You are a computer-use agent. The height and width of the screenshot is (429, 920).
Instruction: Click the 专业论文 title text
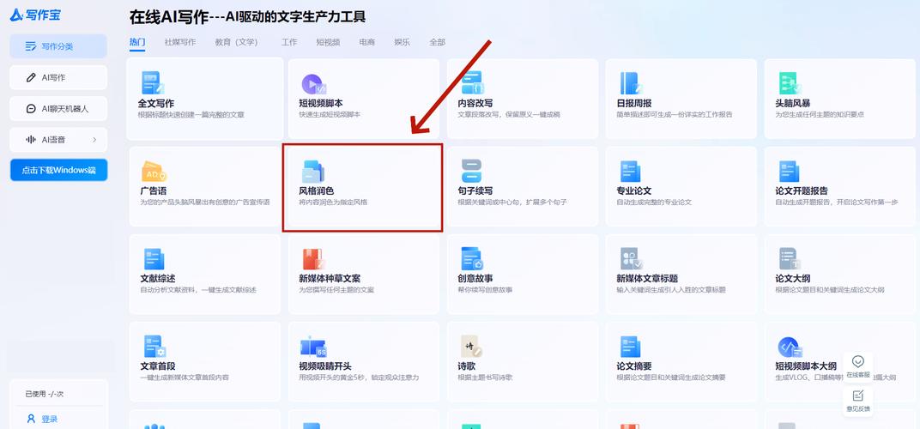point(634,191)
